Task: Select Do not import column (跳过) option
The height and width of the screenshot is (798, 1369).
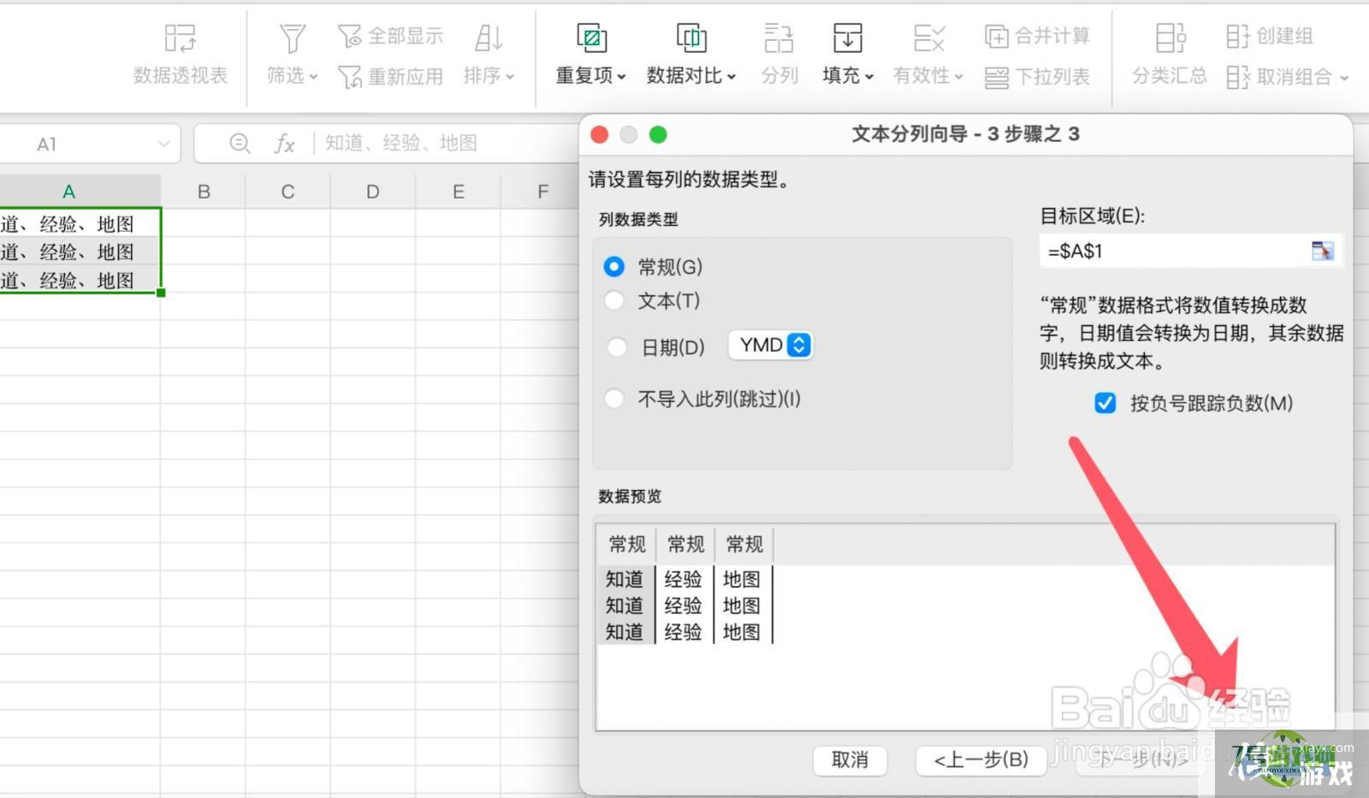Action: pyautogui.click(x=613, y=399)
